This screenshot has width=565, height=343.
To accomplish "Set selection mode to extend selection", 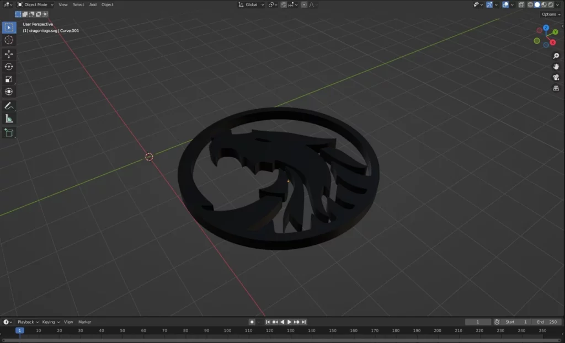I will coord(25,14).
